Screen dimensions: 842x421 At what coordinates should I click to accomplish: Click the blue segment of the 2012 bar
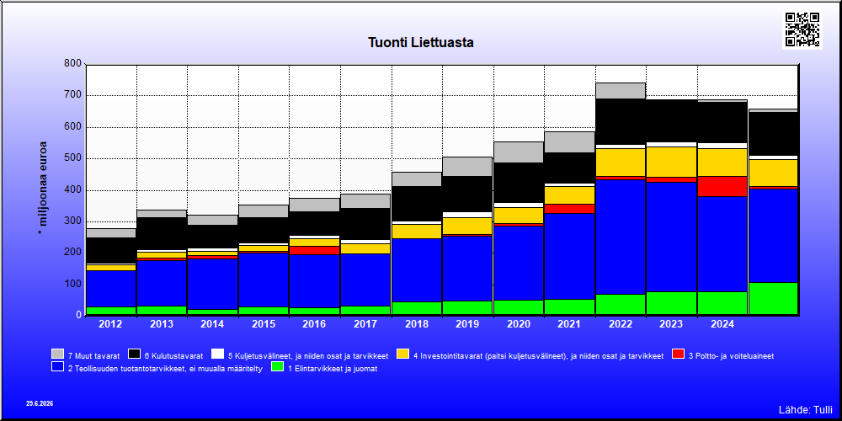(x=111, y=289)
